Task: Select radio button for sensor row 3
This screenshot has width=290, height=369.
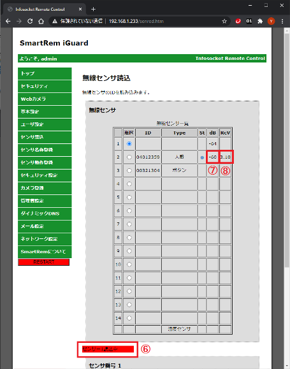Action: (x=129, y=170)
